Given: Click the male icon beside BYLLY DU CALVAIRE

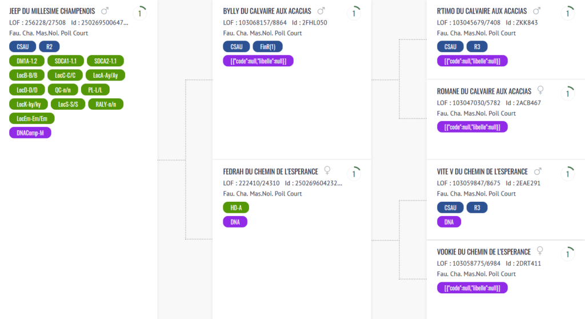Looking at the screenshot, I should [321, 11].
